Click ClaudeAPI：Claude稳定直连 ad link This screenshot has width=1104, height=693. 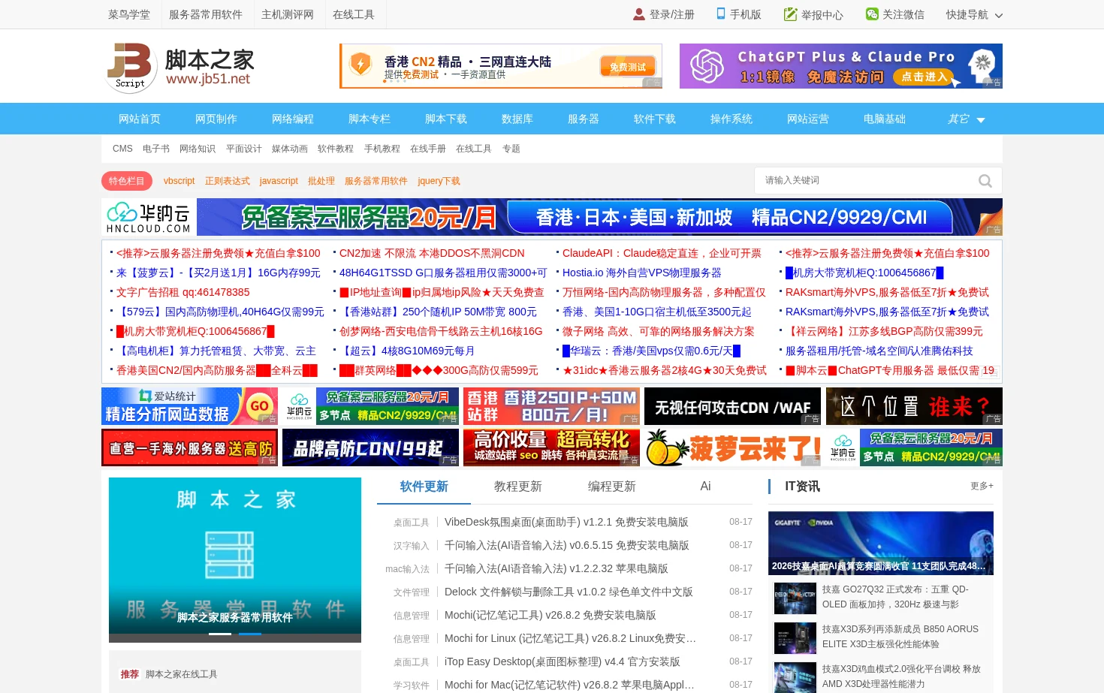pos(662,253)
